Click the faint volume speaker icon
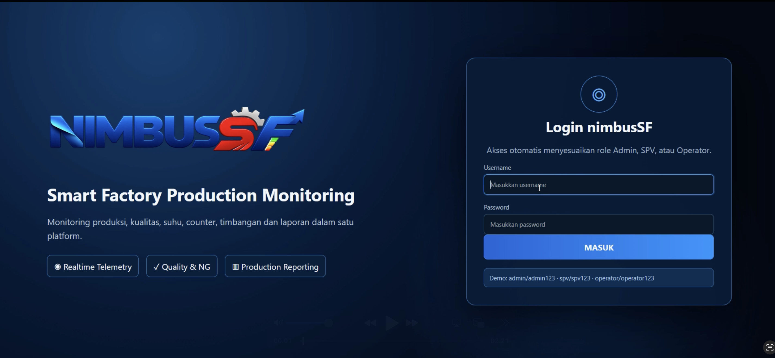775x358 pixels. click(x=278, y=323)
